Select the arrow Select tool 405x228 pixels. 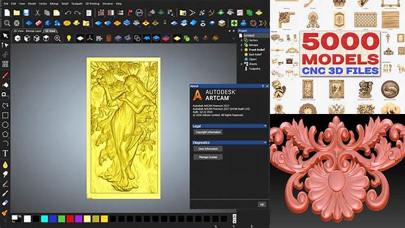click(5, 35)
